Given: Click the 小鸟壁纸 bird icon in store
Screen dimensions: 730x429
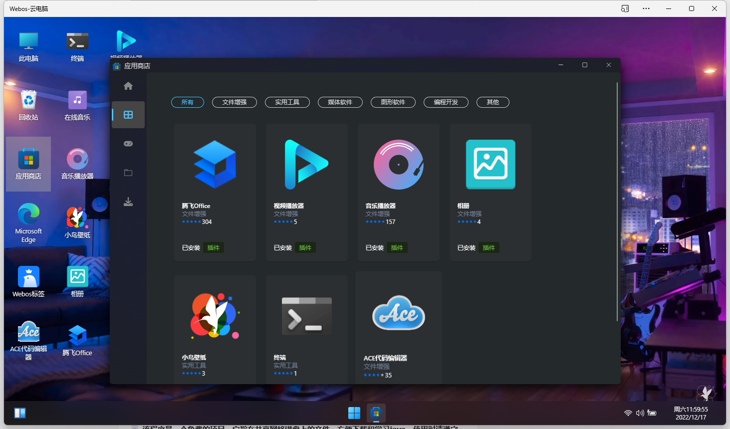Looking at the screenshot, I should click(x=215, y=316).
